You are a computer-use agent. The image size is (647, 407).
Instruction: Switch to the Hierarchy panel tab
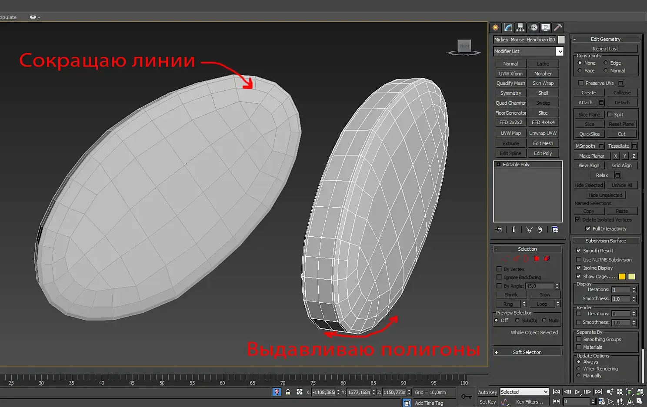pyautogui.click(x=520, y=28)
